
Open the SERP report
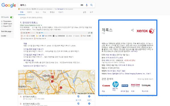coord(8,24)
